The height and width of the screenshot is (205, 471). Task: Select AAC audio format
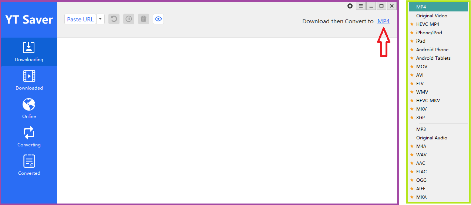pyautogui.click(x=438, y=163)
